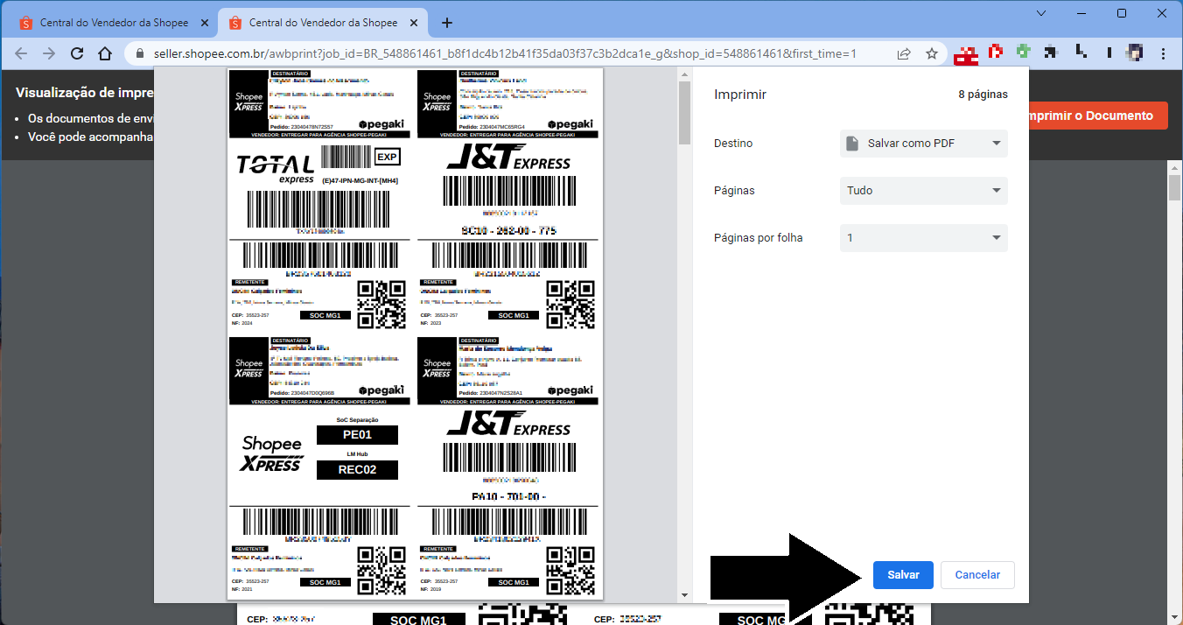The image size is (1183, 625).
Task: Bookmark this page with the star icon
Action: 932,54
